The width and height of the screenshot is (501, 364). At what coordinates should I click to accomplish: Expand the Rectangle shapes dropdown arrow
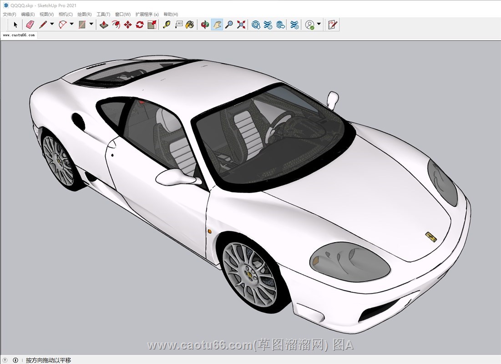pyautogui.click(x=91, y=24)
